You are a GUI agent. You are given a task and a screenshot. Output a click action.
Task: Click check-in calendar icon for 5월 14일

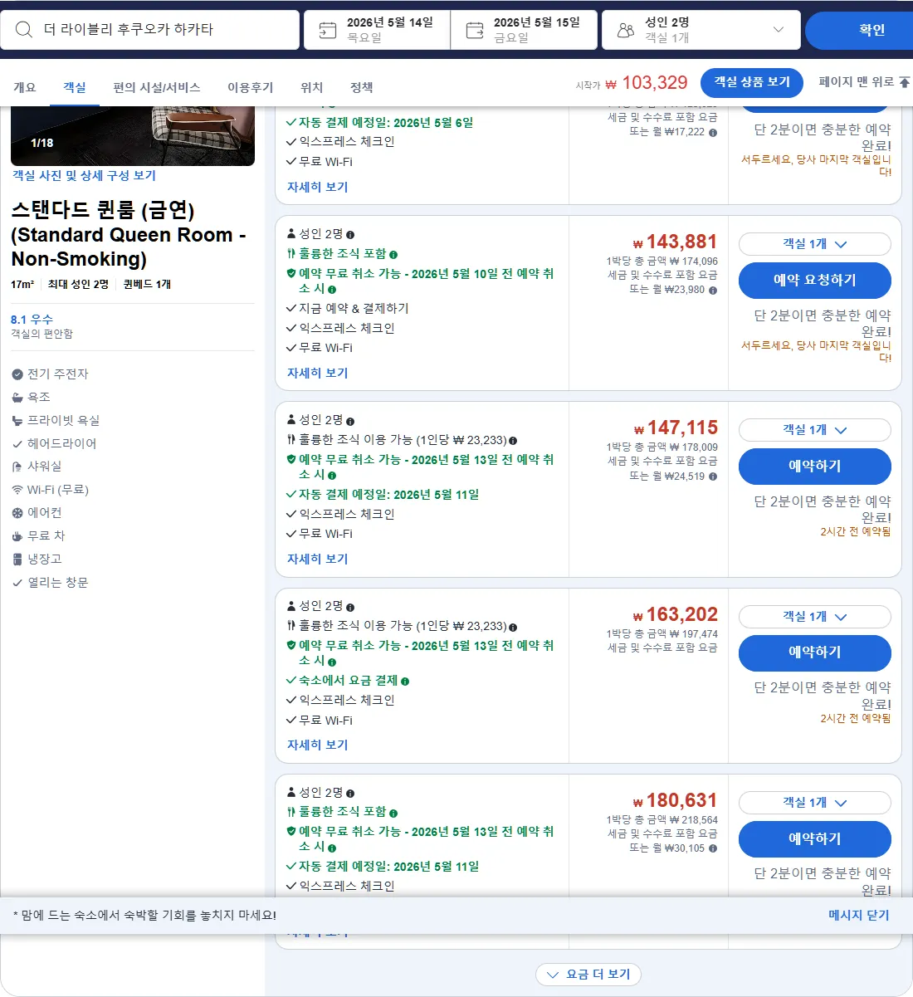328,31
